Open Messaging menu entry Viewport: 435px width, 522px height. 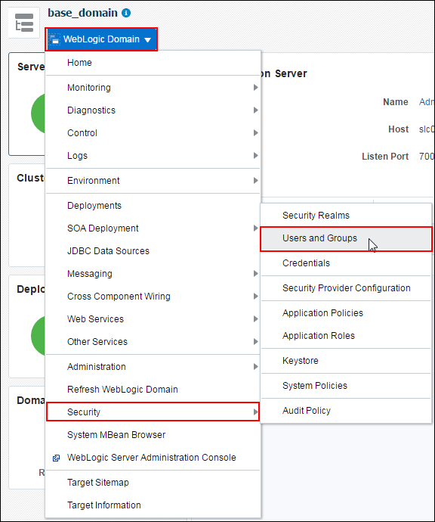click(x=153, y=274)
